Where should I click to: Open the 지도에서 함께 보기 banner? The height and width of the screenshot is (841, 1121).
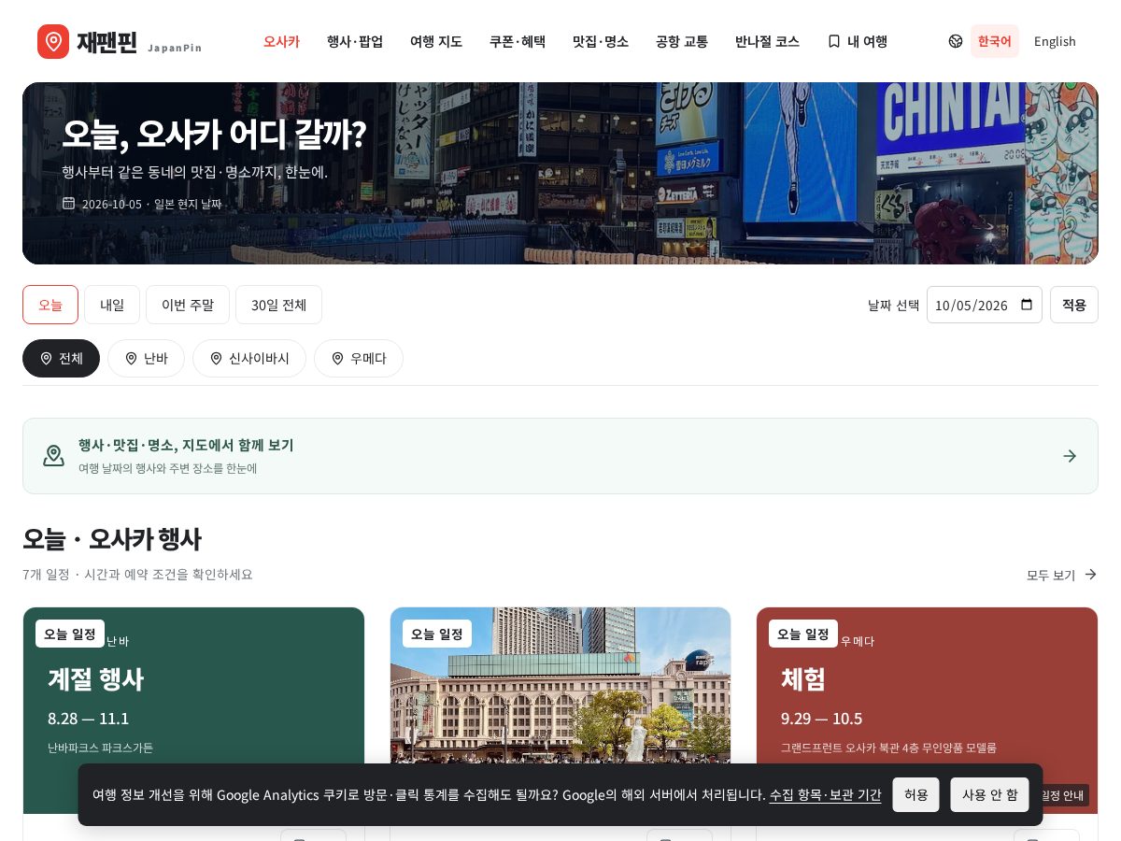[560, 456]
